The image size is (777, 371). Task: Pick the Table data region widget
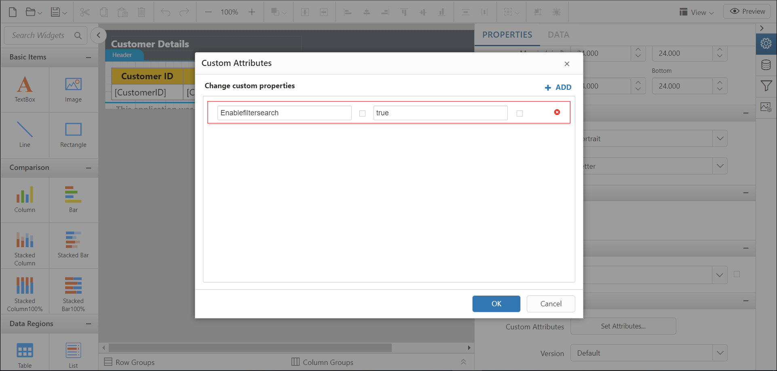tap(25, 351)
